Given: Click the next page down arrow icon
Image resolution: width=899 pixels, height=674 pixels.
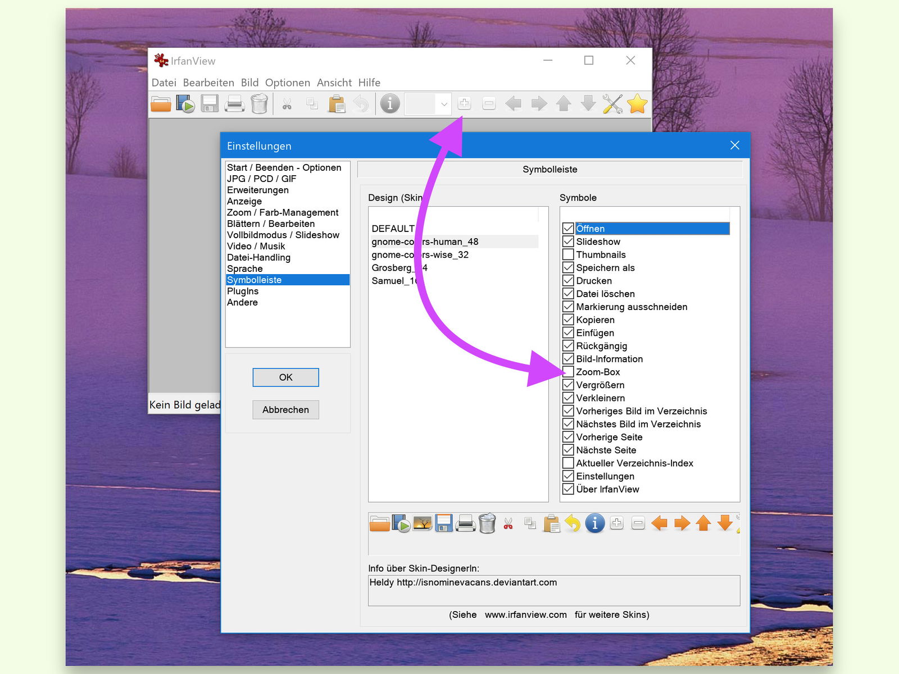Looking at the screenshot, I should pos(588,103).
